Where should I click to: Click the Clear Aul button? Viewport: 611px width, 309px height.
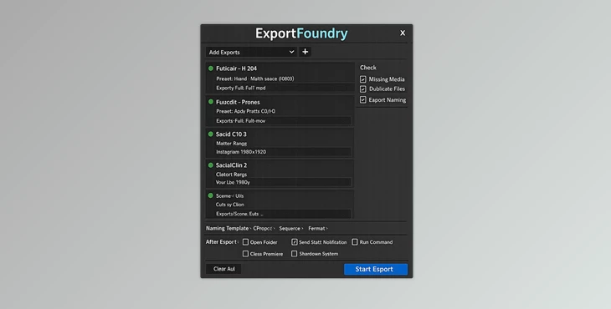223,269
